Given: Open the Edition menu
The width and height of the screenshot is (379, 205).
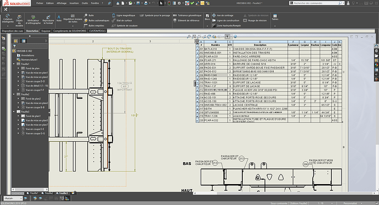Looking at the screenshot, I should (50, 3).
